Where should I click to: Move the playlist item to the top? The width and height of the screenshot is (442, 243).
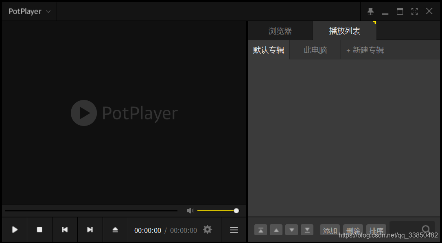pos(261,230)
